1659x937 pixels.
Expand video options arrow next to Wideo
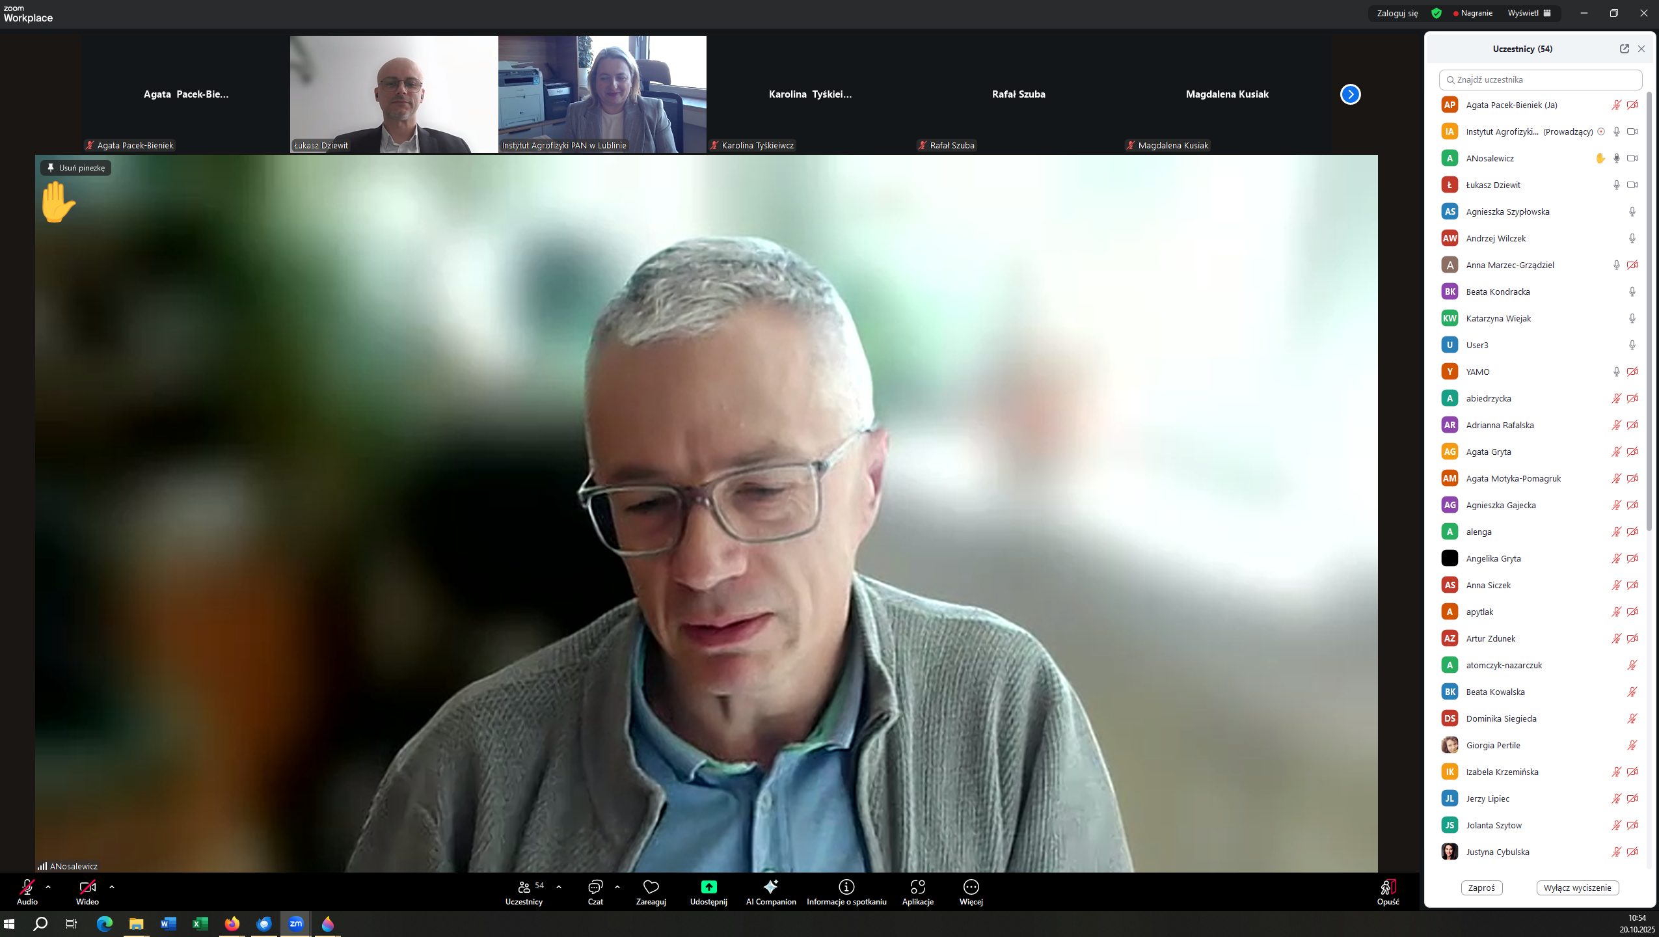click(112, 887)
